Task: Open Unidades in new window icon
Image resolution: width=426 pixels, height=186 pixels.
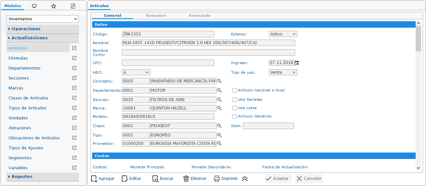Action: [x=74, y=118]
